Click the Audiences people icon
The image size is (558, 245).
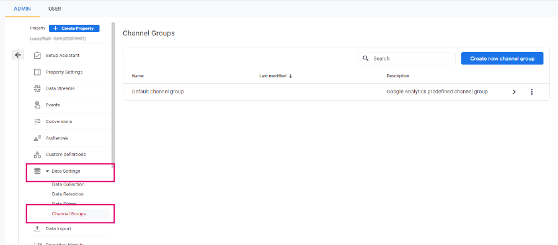[x=37, y=138]
